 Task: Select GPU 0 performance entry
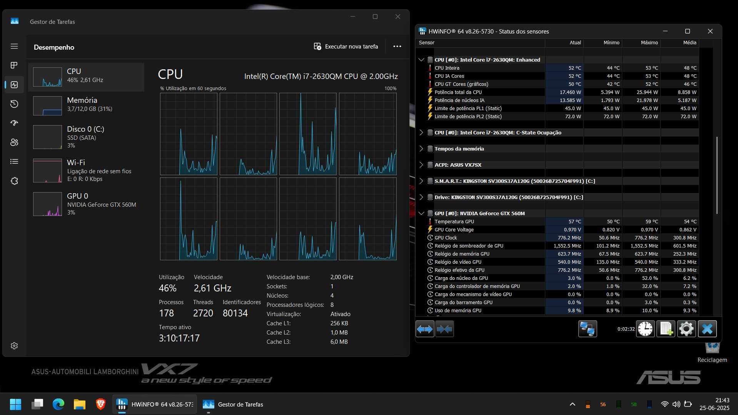coord(86,204)
